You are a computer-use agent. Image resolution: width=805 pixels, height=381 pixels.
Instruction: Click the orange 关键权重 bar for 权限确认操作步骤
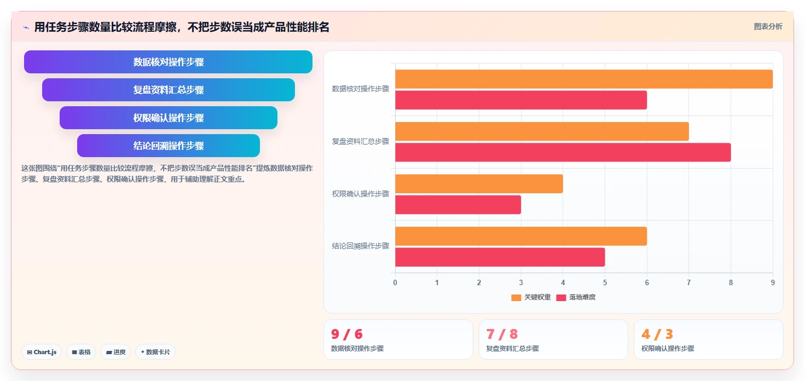pos(479,183)
